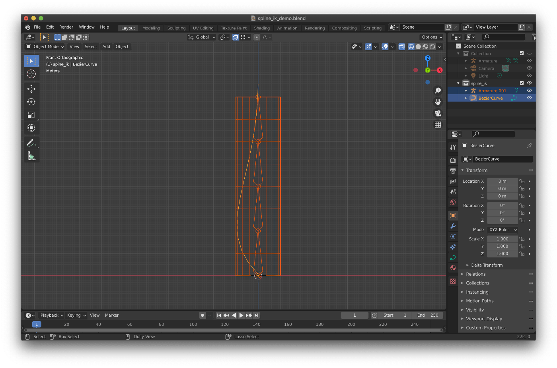
Task: Click the Location X value field
Action: [x=502, y=181]
